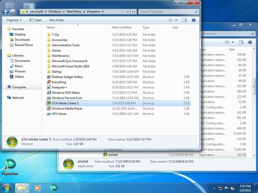Viewport: 258px width, 193px height.
Task: Open the Windows Start orb
Action: point(7,188)
